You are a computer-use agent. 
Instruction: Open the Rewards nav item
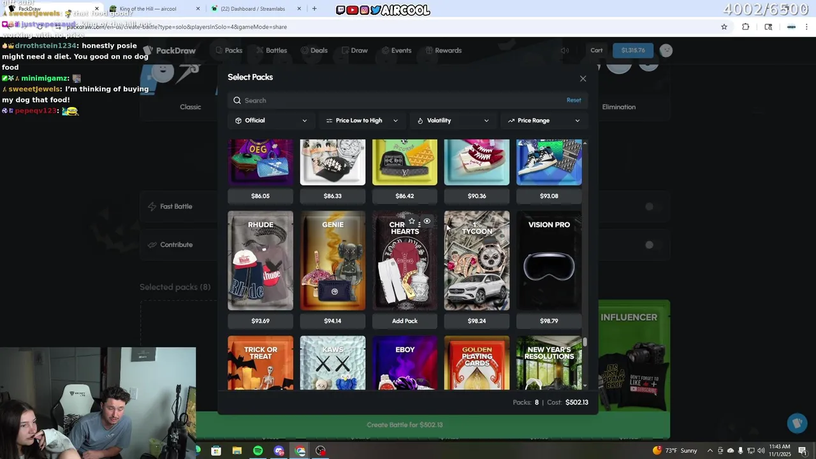[x=443, y=50]
